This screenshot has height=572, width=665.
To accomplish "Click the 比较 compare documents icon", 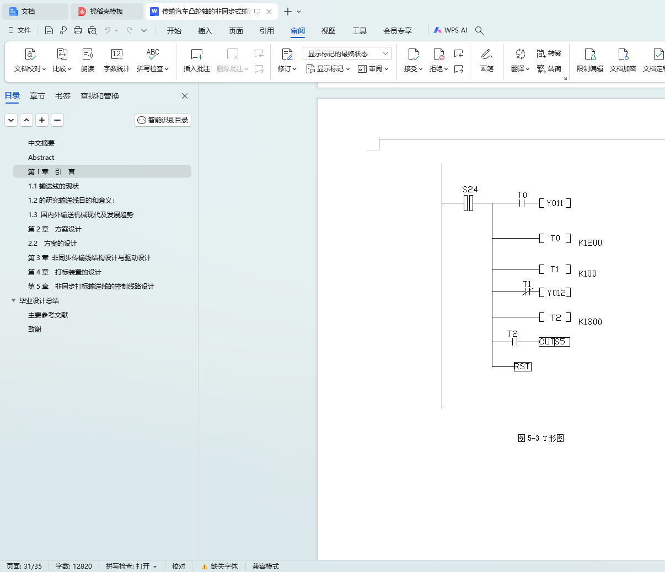I will (x=62, y=54).
